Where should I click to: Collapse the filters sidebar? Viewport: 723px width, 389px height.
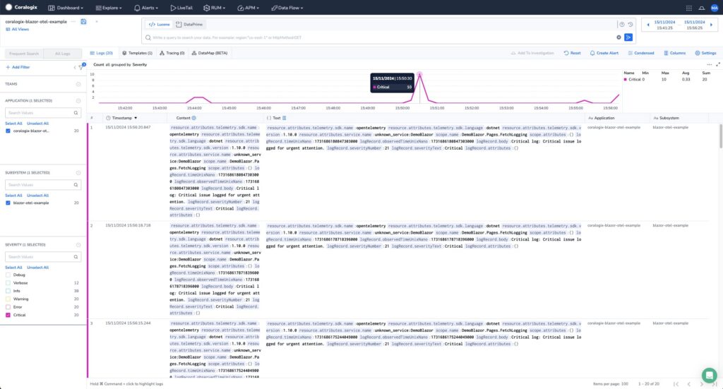[75, 67]
